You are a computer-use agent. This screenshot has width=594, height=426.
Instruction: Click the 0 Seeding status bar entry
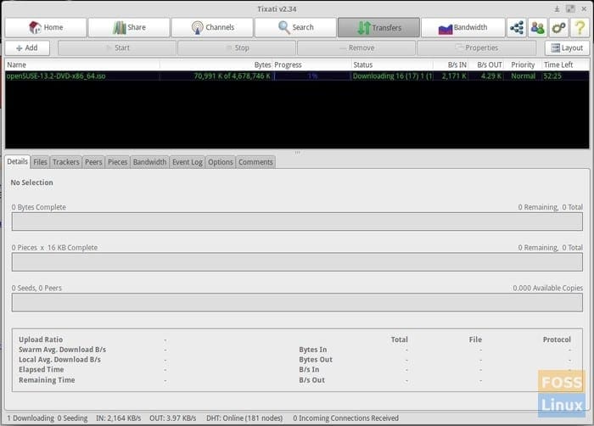tap(72, 418)
